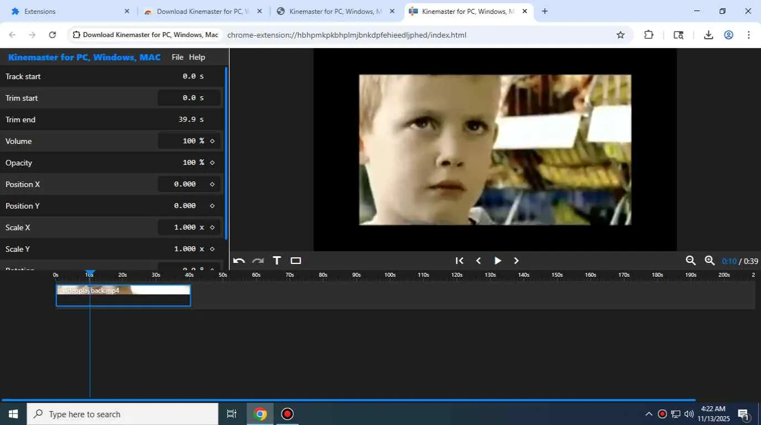Click the taskbar search box
This screenshot has width=761, height=425.
pyautogui.click(x=123, y=414)
